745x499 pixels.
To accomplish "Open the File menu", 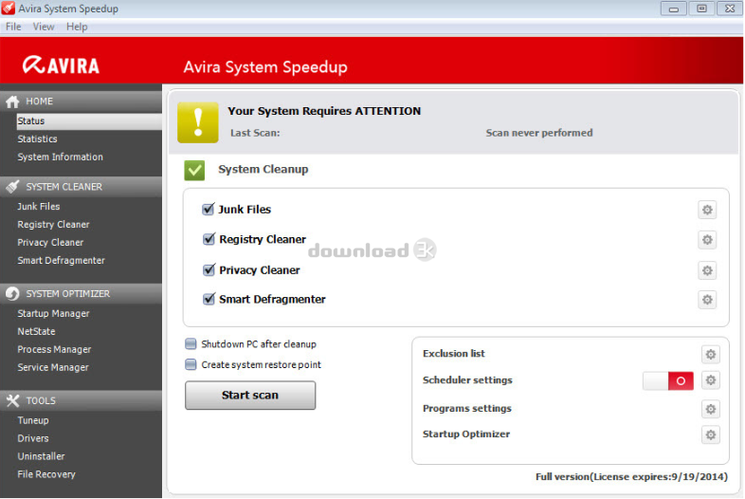I will tap(13, 27).
